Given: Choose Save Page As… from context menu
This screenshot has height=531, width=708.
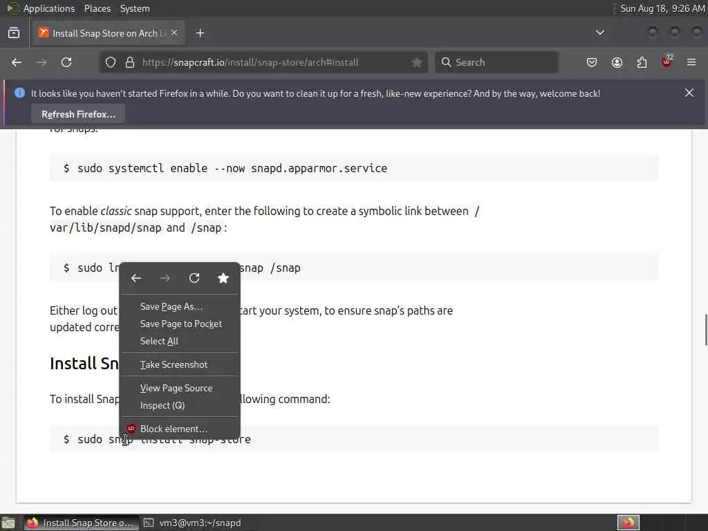Looking at the screenshot, I should pos(180,306).
